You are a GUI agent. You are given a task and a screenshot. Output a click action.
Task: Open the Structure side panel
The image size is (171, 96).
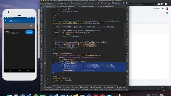pyautogui.click(x=41, y=67)
